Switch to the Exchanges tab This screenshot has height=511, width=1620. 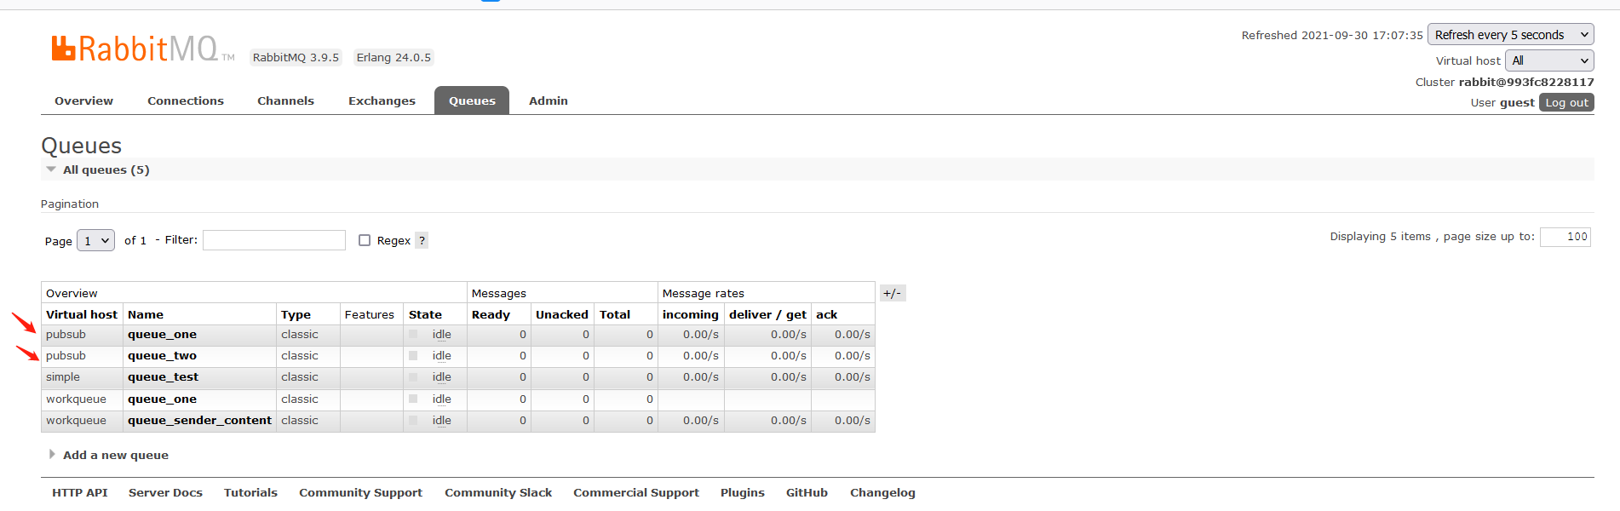point(382,100)
